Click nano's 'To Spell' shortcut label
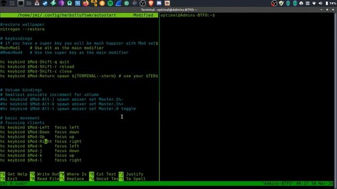337x189 pixels. point(136,179)
